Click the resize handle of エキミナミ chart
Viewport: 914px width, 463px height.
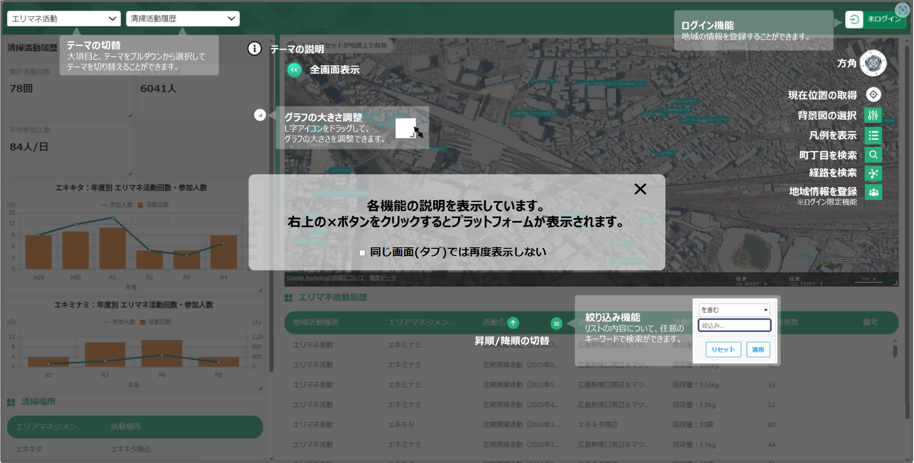point(260,388)
